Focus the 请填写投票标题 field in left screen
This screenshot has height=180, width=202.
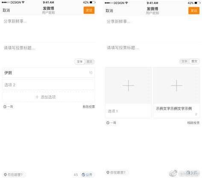(48, 48)
